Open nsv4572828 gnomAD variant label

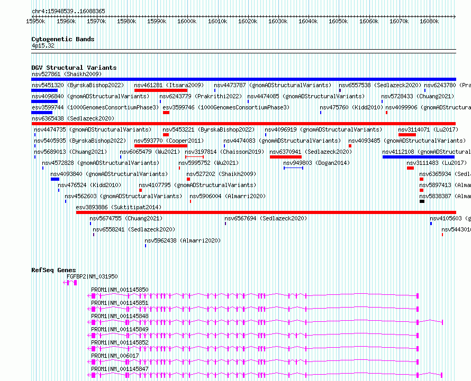(101, 163)
